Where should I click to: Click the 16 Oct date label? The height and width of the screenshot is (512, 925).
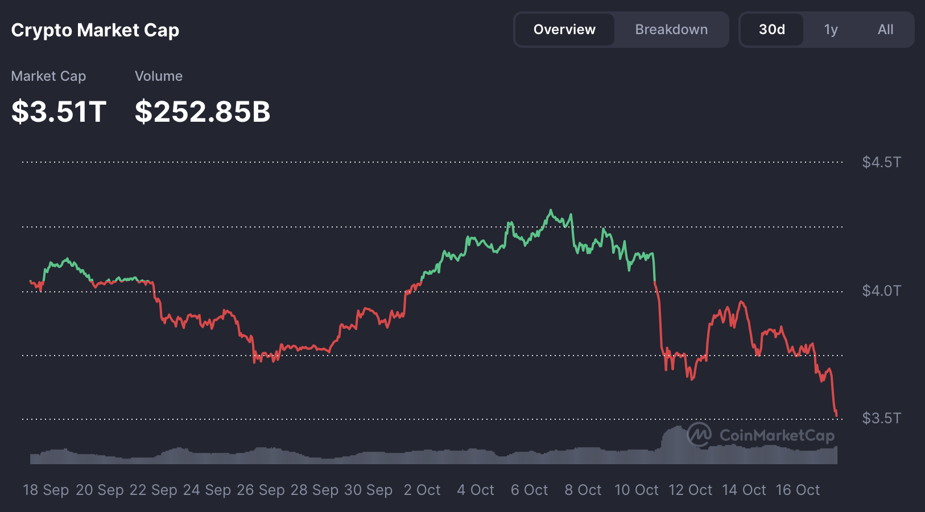798,490
